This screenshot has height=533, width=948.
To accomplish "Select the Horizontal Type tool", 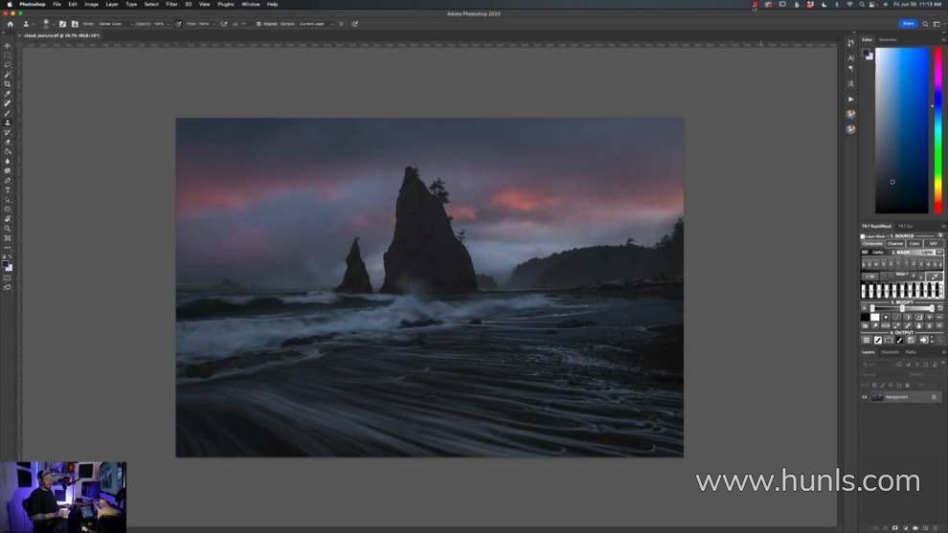I will click(8, 189).
